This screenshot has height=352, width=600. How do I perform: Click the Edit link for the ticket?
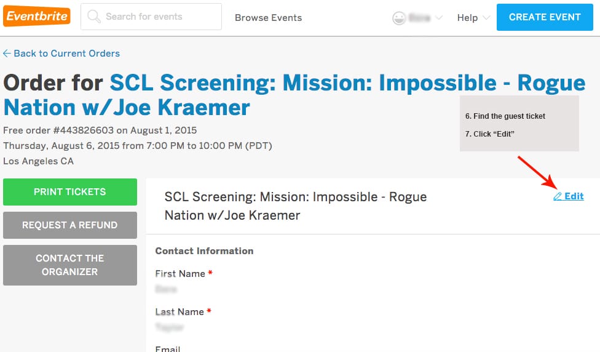point(574,196)
